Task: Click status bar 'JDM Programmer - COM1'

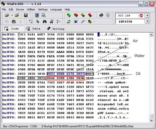Action: click(x=23, y=126)
